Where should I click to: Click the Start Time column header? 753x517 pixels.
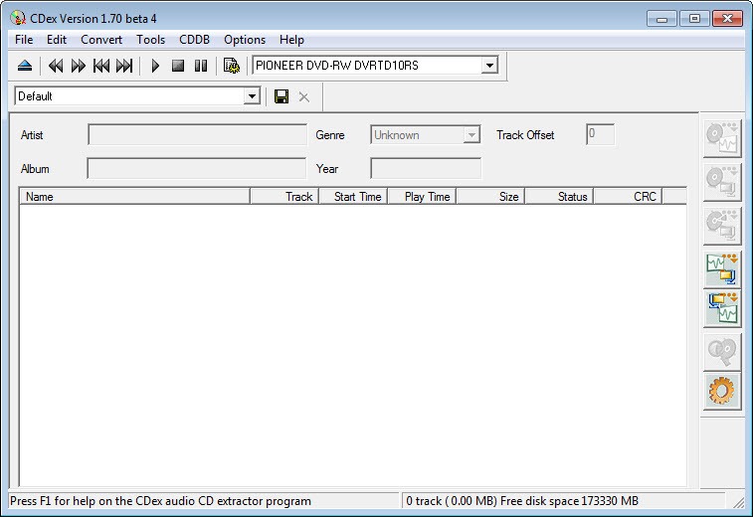click(353, 196)
